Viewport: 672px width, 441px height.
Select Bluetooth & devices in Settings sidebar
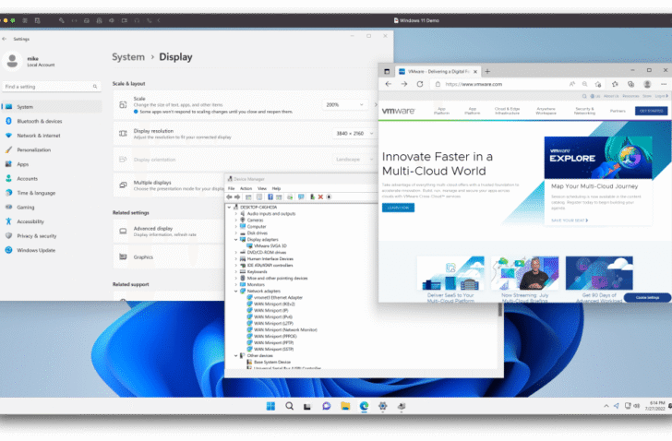pos(52,121)
